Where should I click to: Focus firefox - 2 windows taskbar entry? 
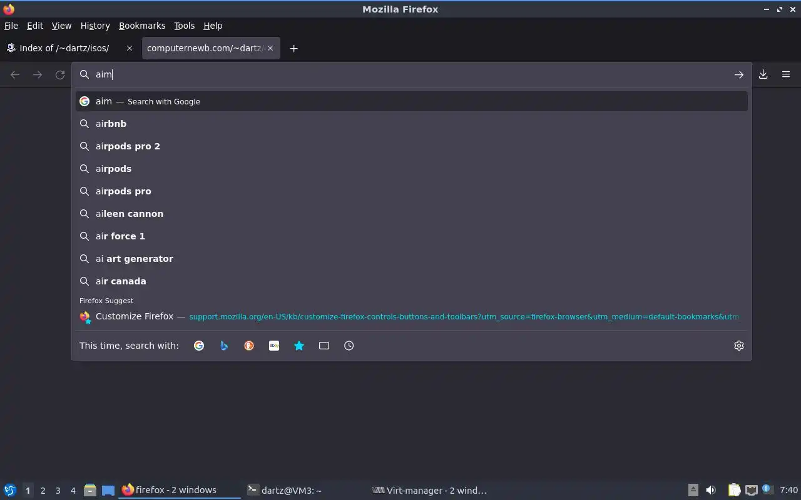[x=180, y=490]
